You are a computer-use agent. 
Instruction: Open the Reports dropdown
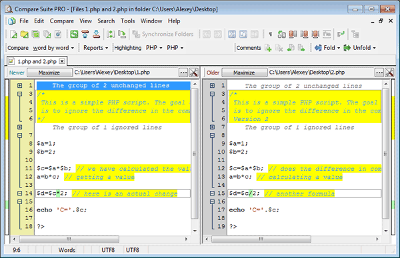(95, 48)
